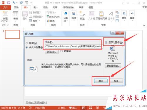This screenshot has height=110, width=147.
Task: Click the 批注 comment icon in ribbon
Action: click(82, 14)
